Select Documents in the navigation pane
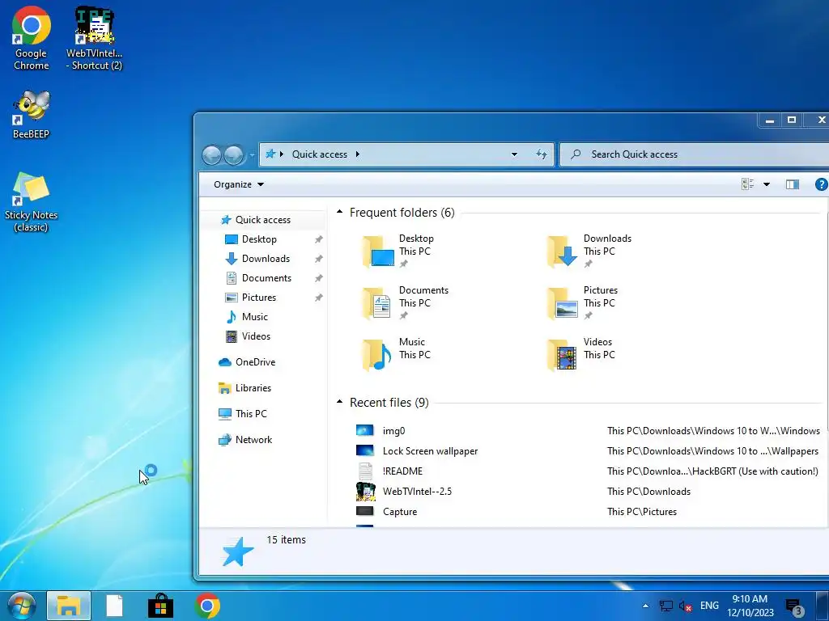Image resolution: width=829 pixels, height=621 pixels. (x=266, y=278)
